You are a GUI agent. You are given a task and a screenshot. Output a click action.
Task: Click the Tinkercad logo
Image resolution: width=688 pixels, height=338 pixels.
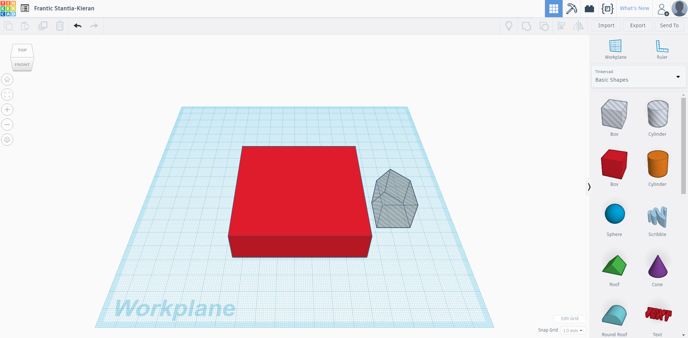(x=8, y=8)
